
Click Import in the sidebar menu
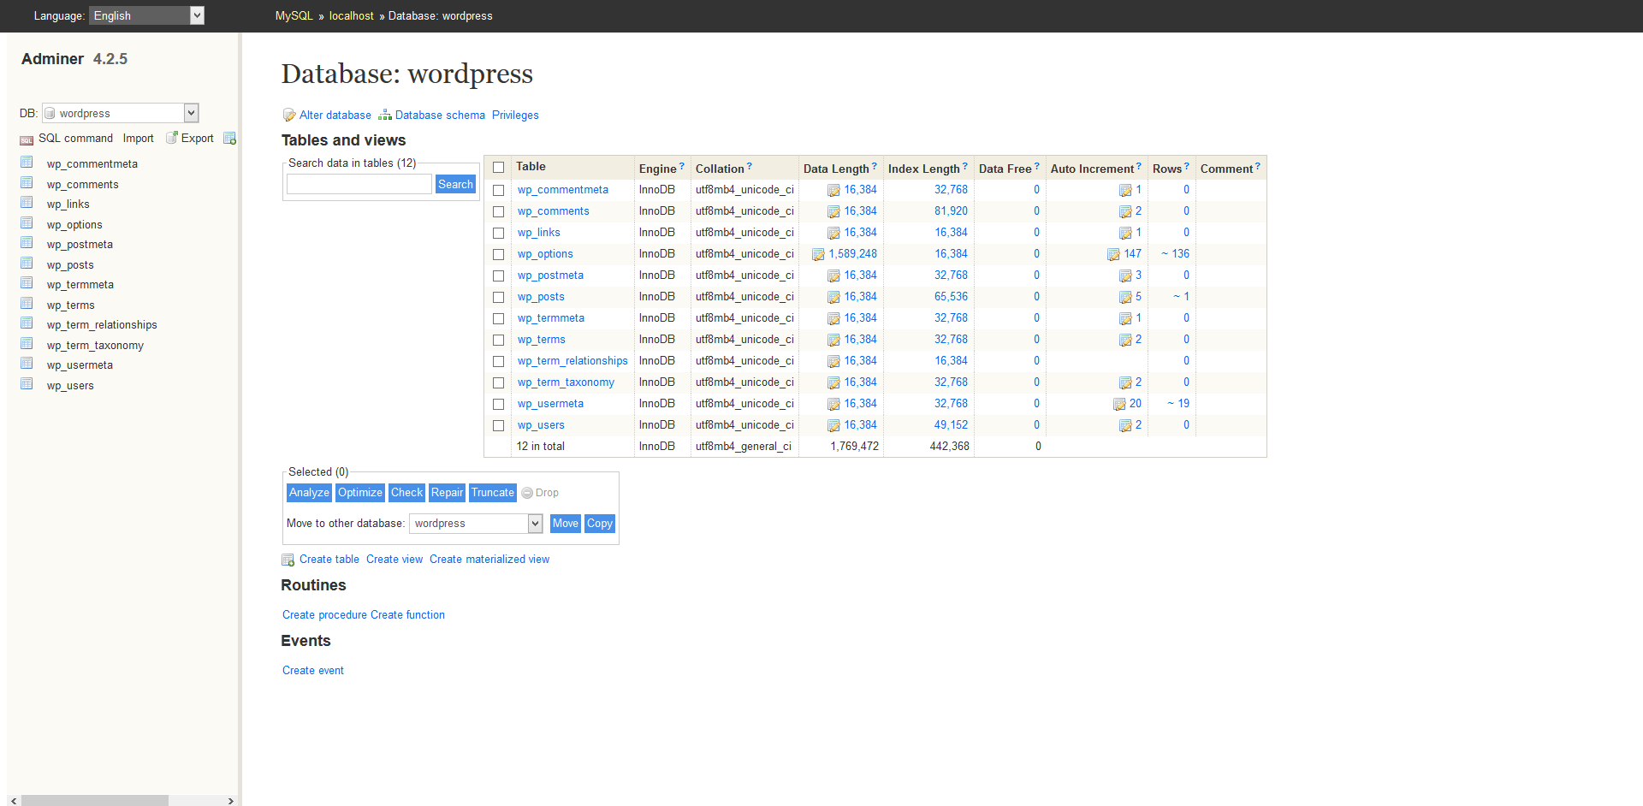(x=138, y=138)
